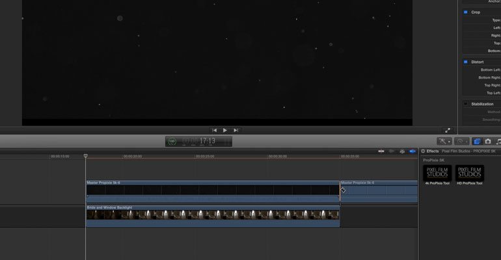Click the ProPixie 5K group heading
Viewport: 501px width, 260px height.
433,160
